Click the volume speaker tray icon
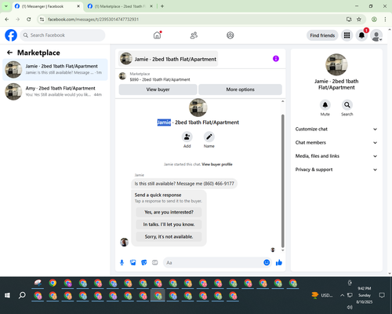The image size is (392, 314). (350, 307)
